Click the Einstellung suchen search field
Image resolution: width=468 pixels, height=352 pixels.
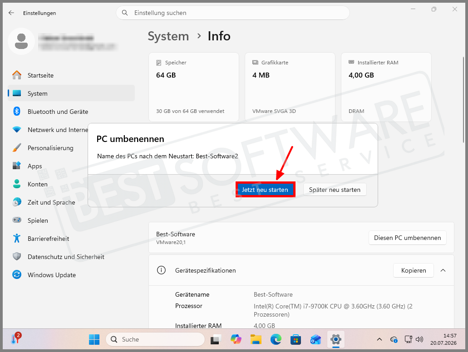click(x=233, y=13)
